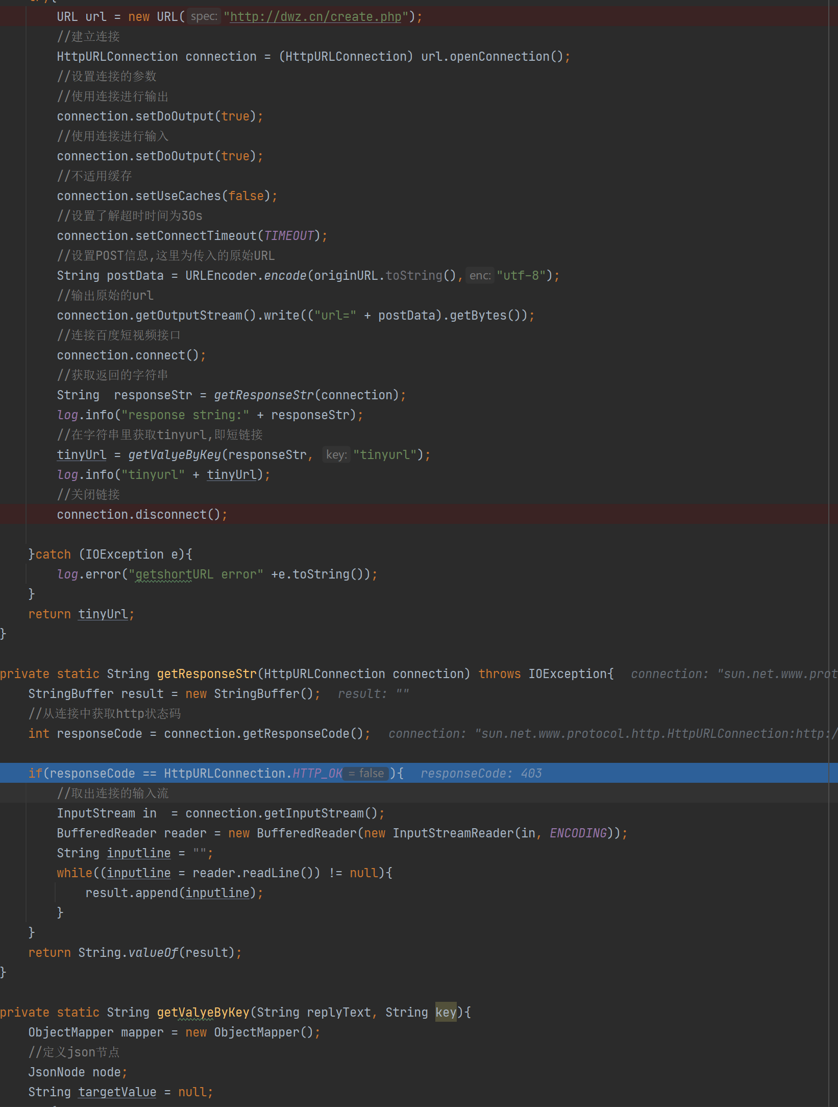This screenshot has width=838, height=1107.
Task: Click the "key:" parameter hint
Action: [x=336, y=455]
